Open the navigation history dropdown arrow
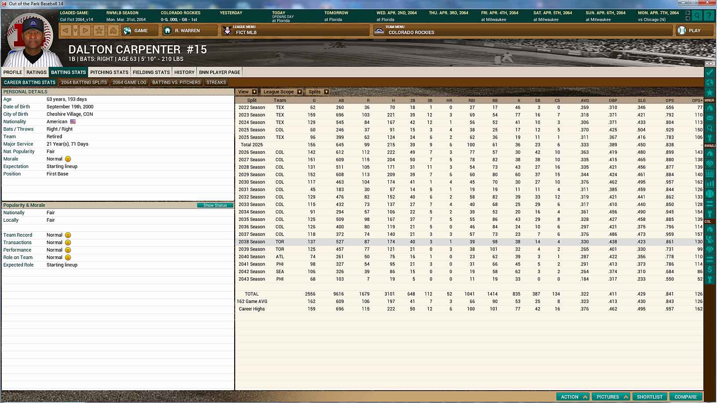The width and height of the screenshot is (717, 403). click(x=76, y=31)
